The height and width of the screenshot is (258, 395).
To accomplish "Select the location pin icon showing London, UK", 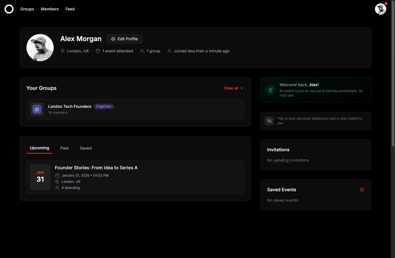I will coord(57,181).
